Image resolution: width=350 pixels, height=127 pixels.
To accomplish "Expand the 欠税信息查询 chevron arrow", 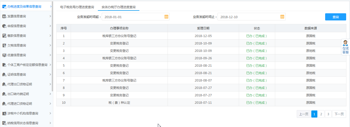I will tap(50, 45).
